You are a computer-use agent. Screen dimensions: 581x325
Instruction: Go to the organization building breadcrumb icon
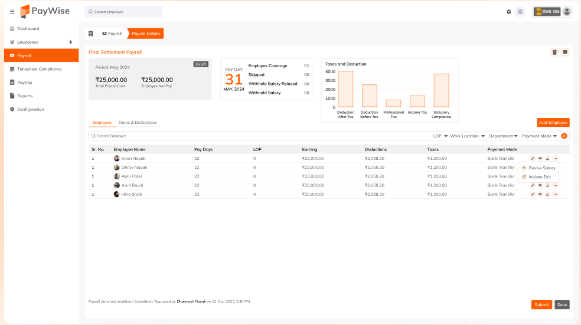pos(91,34)
